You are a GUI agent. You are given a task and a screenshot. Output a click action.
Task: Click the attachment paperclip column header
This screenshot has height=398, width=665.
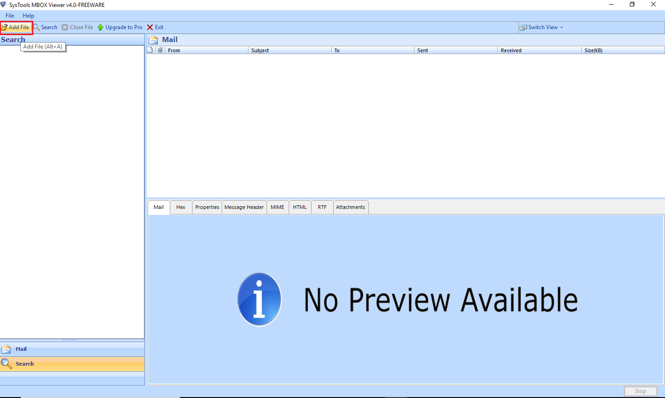pos(160,50)
